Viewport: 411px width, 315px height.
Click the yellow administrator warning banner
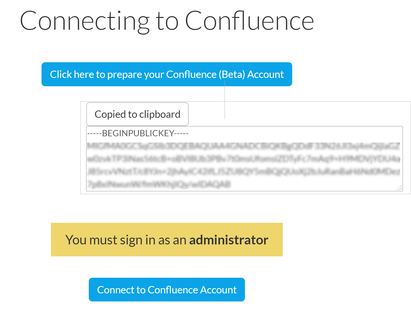pos(167,239)
